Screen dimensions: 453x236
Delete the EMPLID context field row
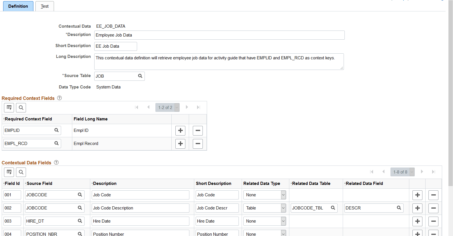pyautogui.click(x=198, y=131)
